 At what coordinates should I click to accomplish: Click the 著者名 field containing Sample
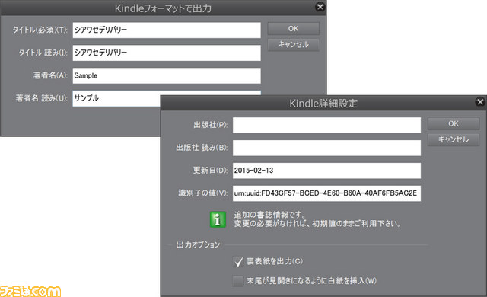(167, 75)
